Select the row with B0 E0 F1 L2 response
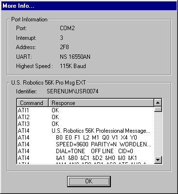 [85, 138]
